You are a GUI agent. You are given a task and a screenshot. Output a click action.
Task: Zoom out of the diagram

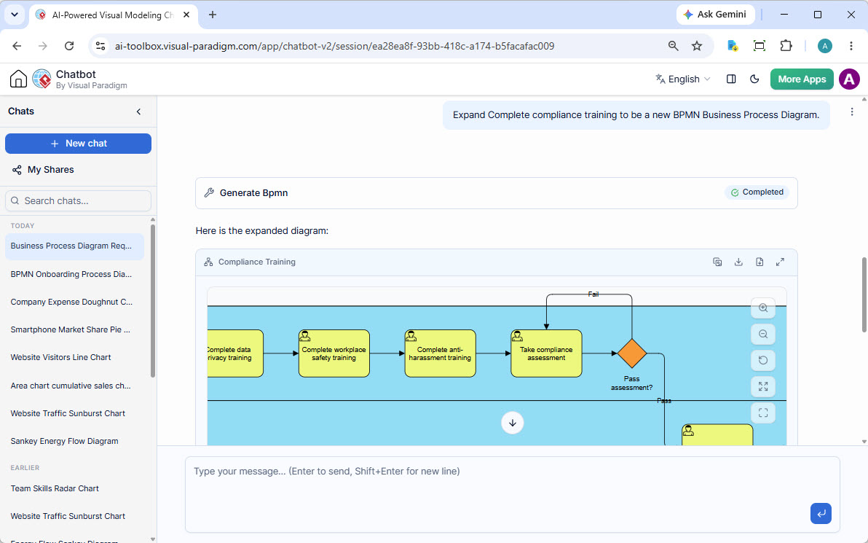coord(763,334)
